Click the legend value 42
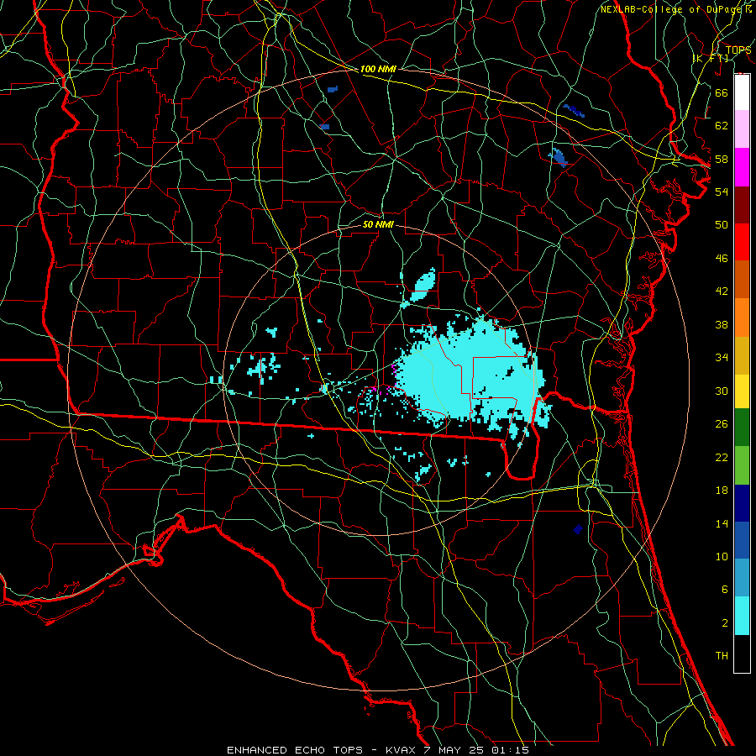Viewport: 756px width, 756px height. pos(722,291)
